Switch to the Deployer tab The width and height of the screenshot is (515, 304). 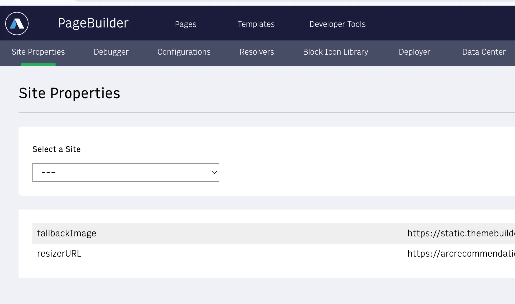pos(414,52)
